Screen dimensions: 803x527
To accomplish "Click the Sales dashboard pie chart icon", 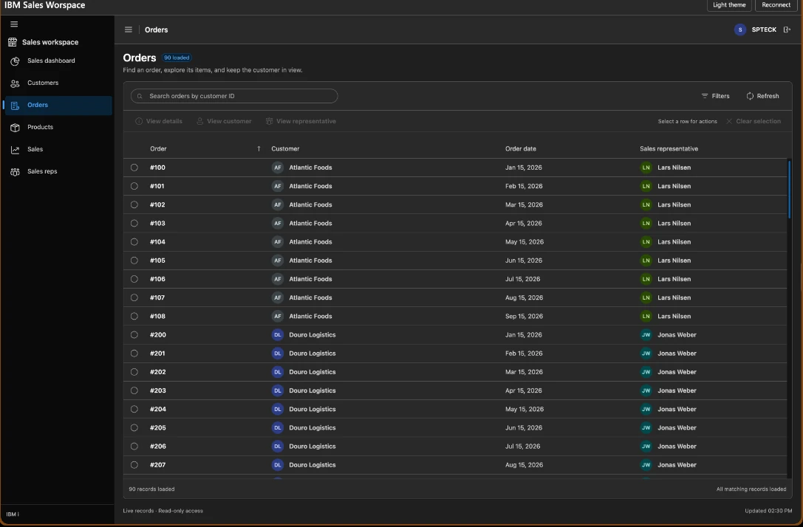I will click(x=15, y=61).
